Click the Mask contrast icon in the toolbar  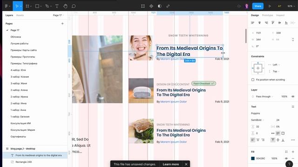pyautogui.click(x=160, y=6)
